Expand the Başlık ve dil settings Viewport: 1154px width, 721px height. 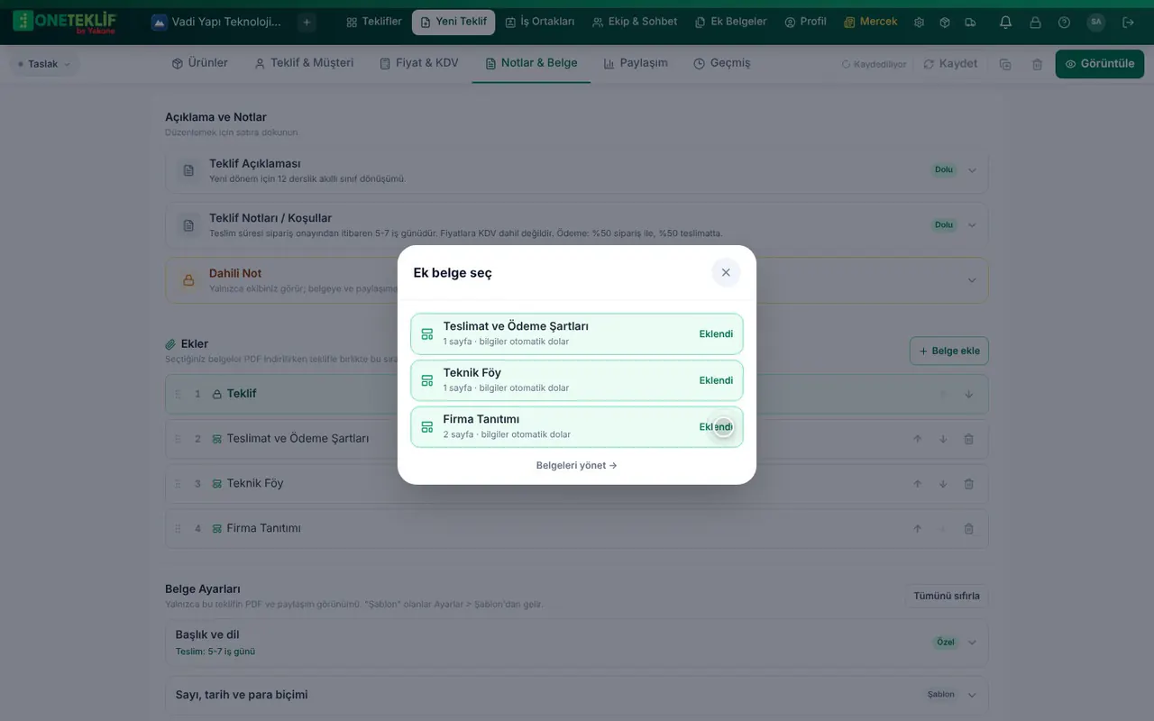pos(577,643)
